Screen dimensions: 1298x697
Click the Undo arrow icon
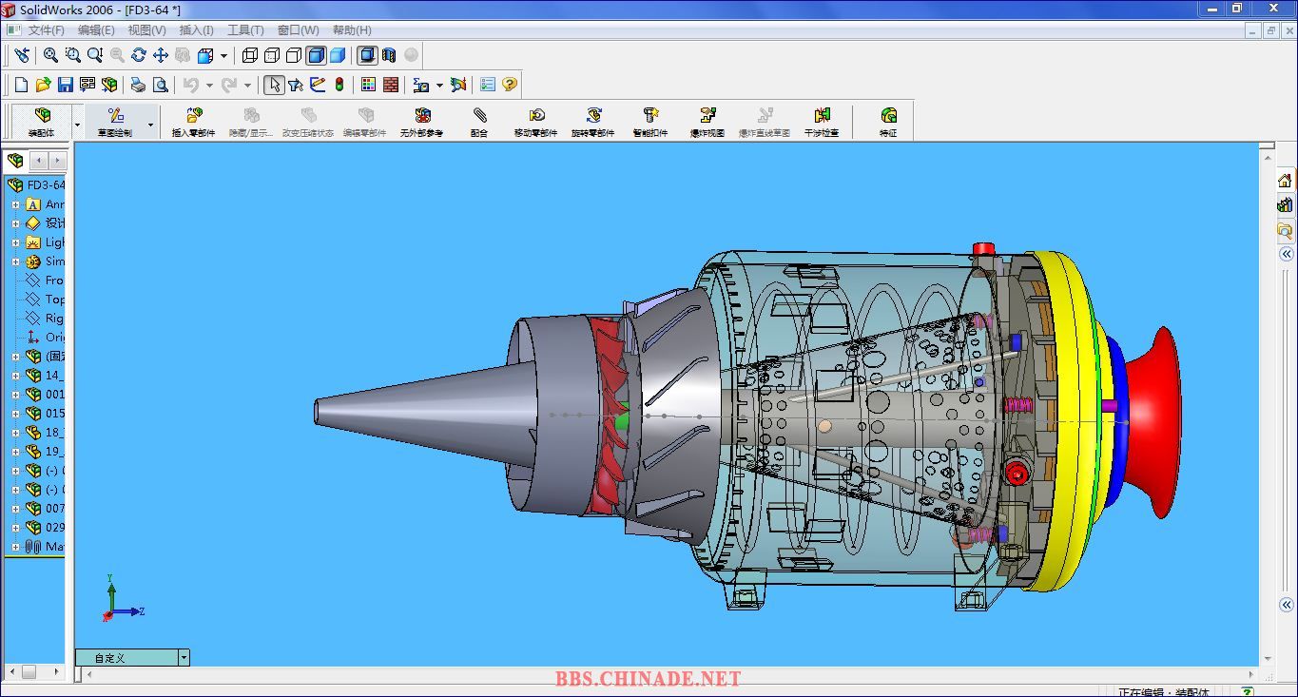click(x=191, y=85)
